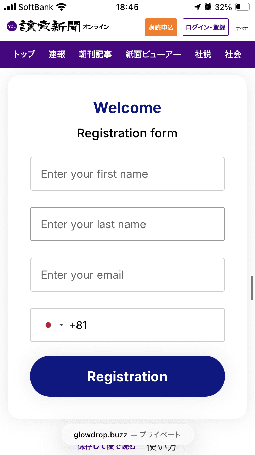255x455 pixels.
Task: Click the ログイン・登録 button
Action: 206,27
